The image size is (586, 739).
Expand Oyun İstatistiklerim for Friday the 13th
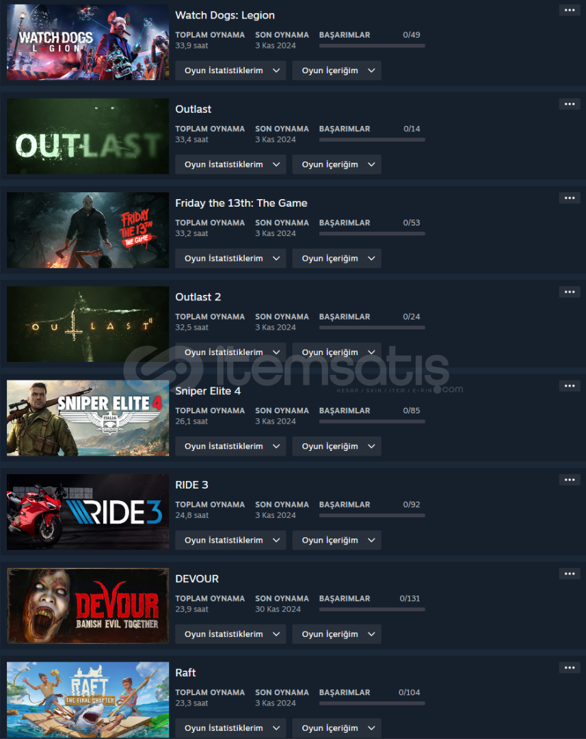click(230, 258)
